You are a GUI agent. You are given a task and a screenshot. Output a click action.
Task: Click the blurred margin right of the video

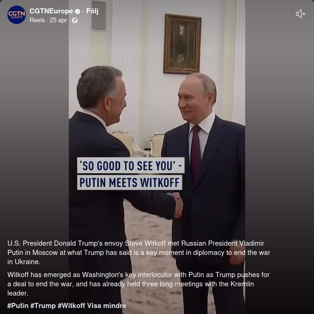pos(279,140)
